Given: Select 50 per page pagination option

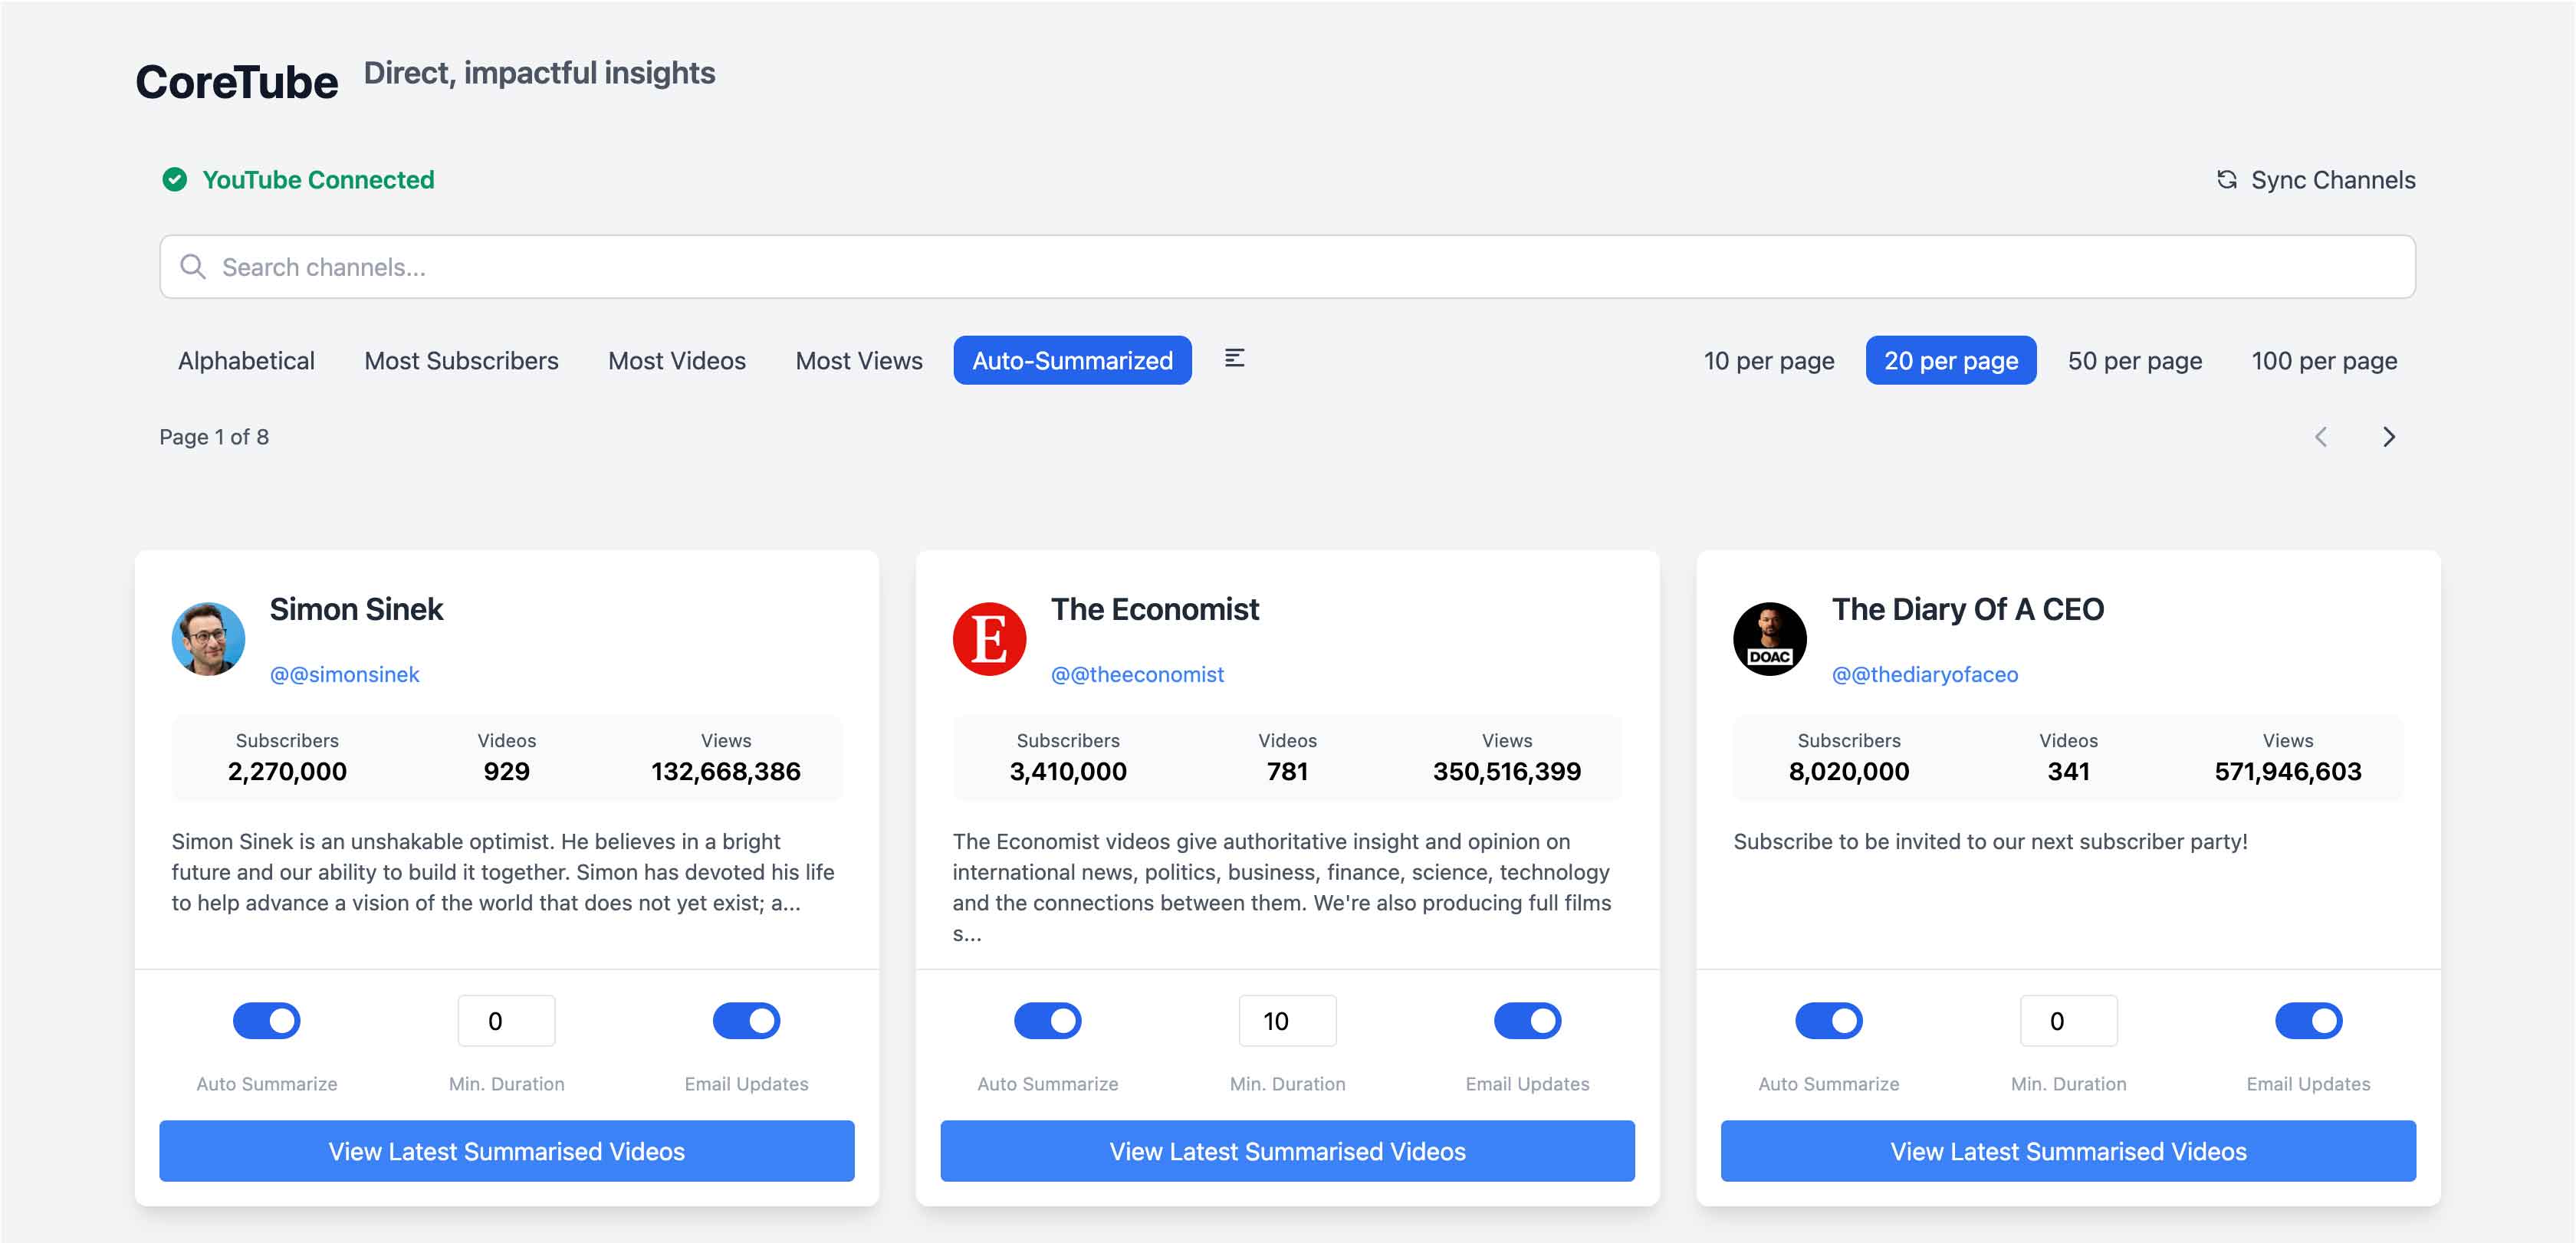Looking at the screenshot, I should [2134, 361].
